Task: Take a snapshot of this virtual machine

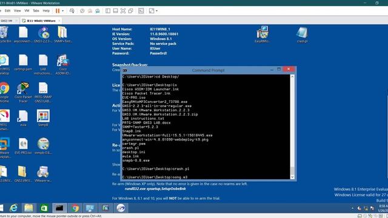Action: [82, 11]
